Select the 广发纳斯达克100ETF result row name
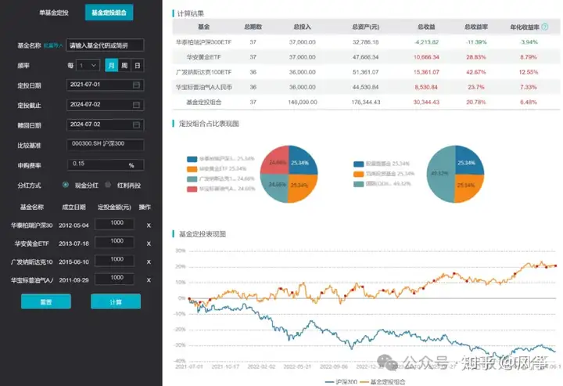Viewport: 563px width, 386px height. tap(203, 72)
